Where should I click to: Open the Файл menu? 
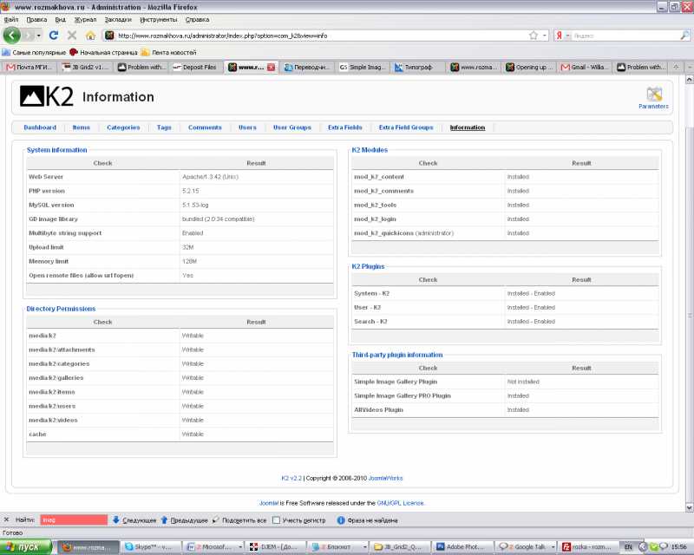click(11, 19)
